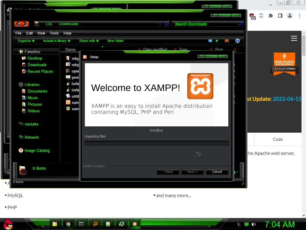Open the hamburger menu on the SourceForge page
The width and height of the screenshot is (306, 230).
[x=294, y=38]
